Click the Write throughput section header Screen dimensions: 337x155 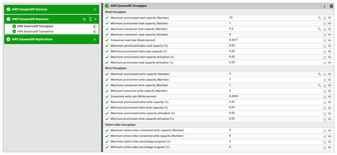(x=116, y=68)
